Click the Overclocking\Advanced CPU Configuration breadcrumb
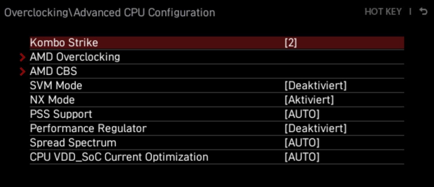The width and height of the screenshot is (434, 187). click(109, 13)
